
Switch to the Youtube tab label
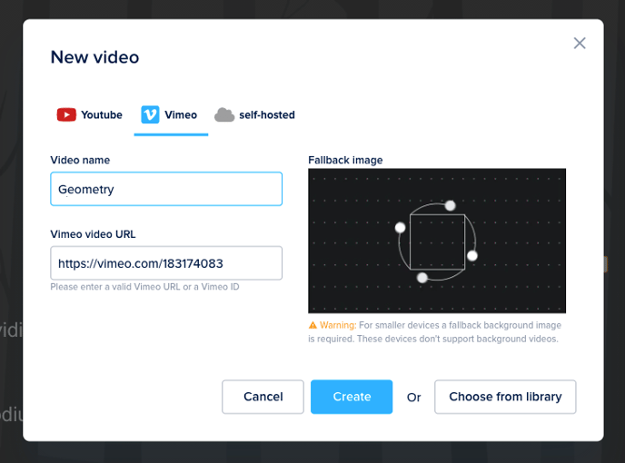pyautogui.click(x=102, y=115)
